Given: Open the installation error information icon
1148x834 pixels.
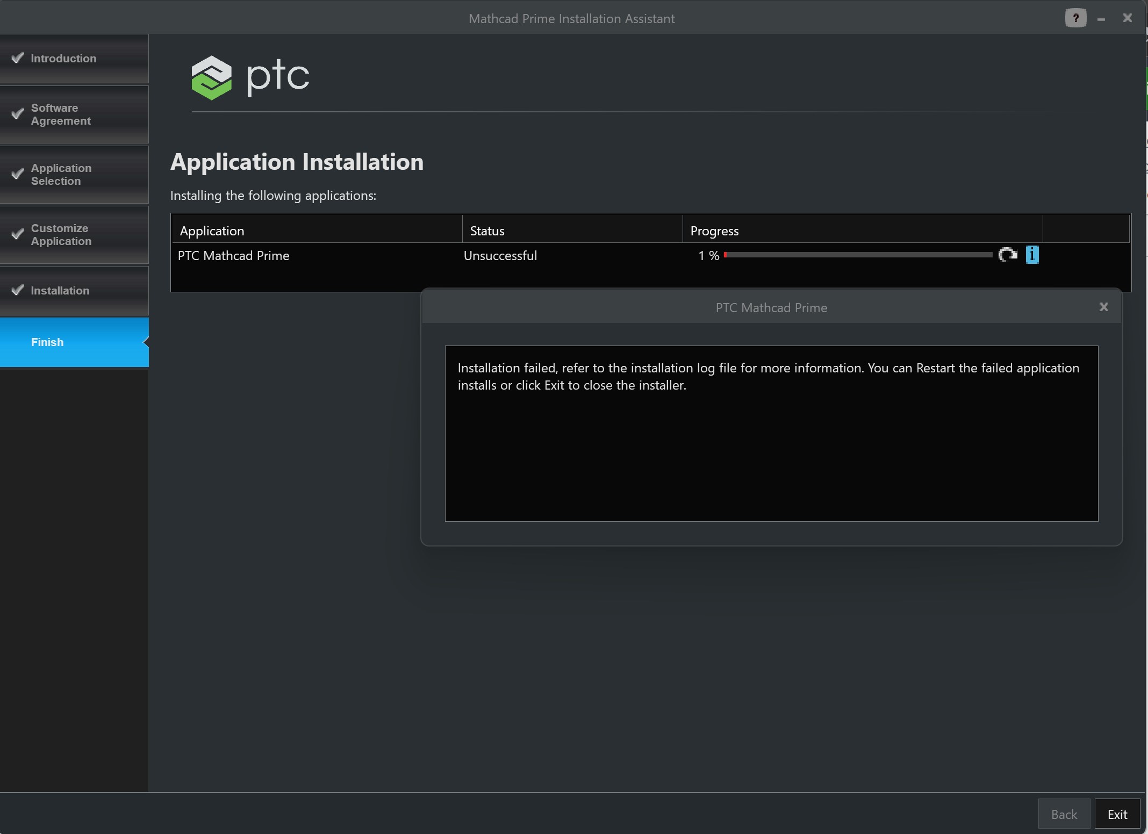Looking at the screenshot, I should [1032, 255].
